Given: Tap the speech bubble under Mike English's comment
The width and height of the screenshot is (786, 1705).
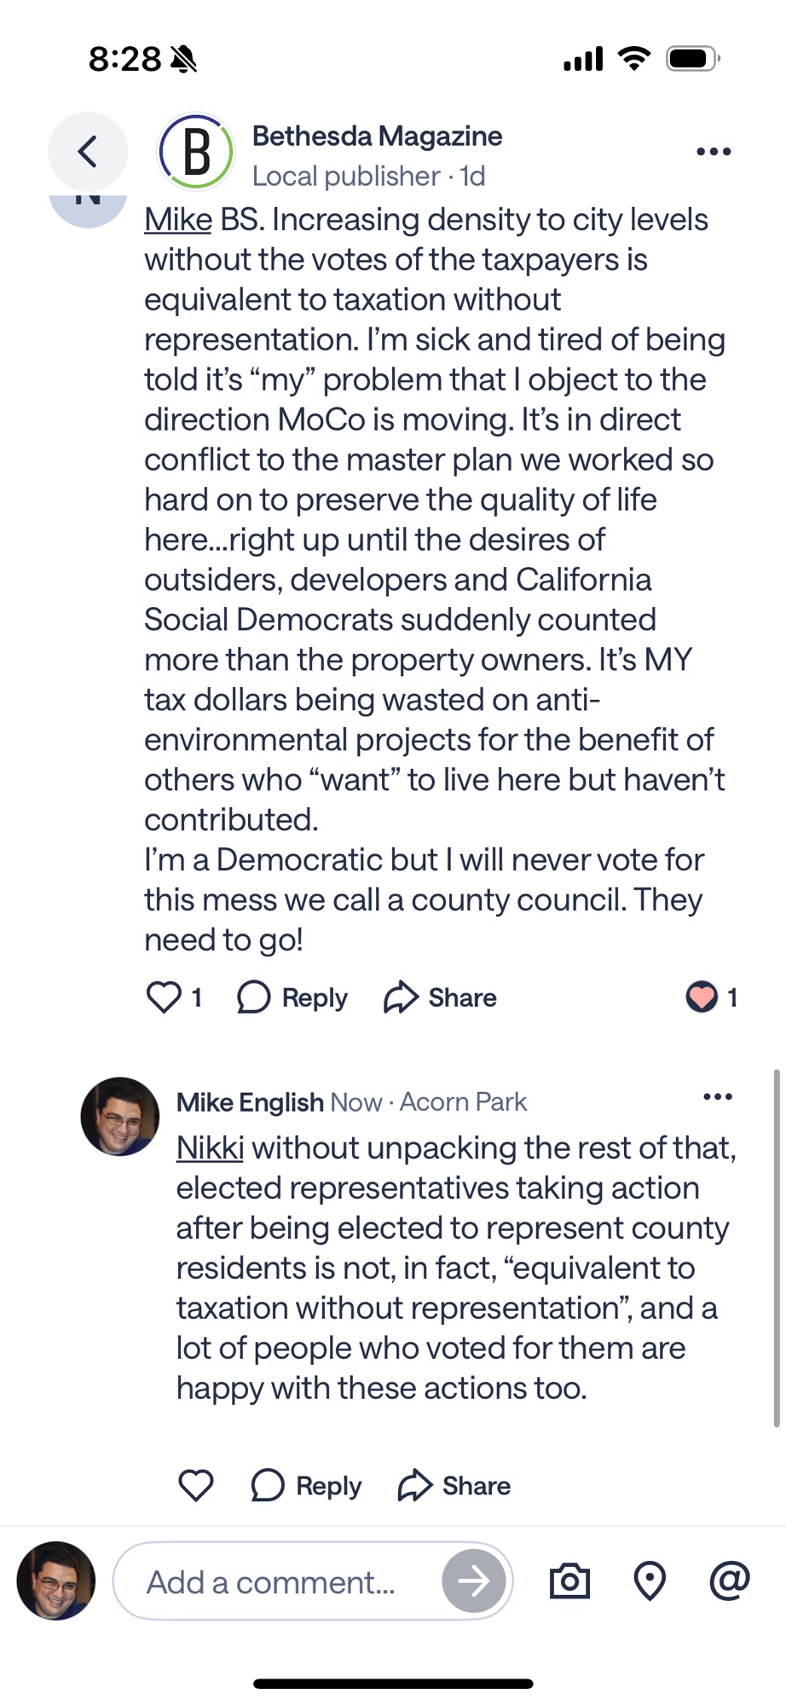Looking at the screenshot, I should pos(268,1485).
